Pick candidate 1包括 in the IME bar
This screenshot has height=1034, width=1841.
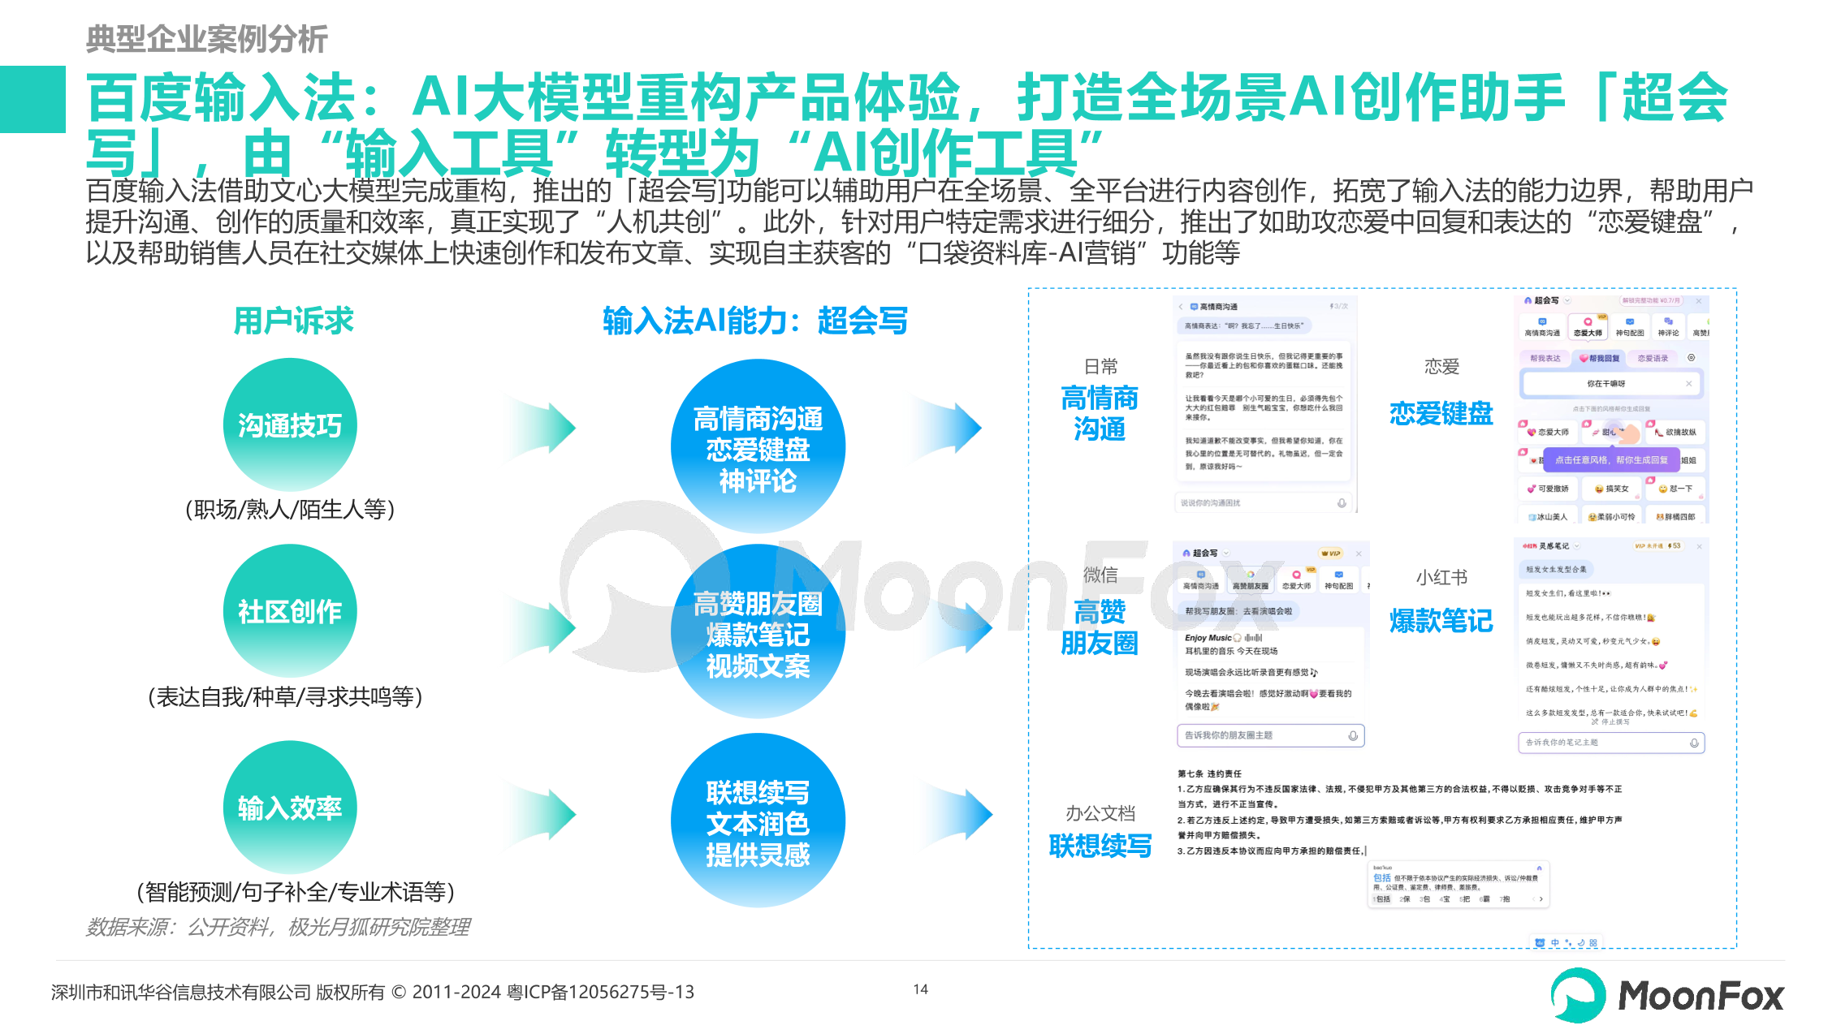pyautogui.click(x=1382, y=899)
